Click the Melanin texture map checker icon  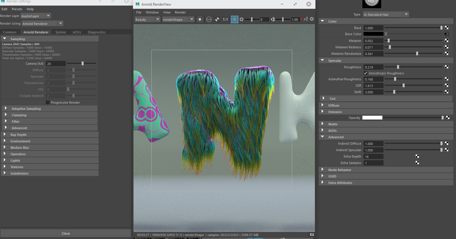coord(447,41)
